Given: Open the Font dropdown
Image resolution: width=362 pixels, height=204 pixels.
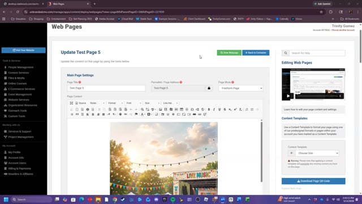Looking at the screenshot, I should click(x=133, y=103).
